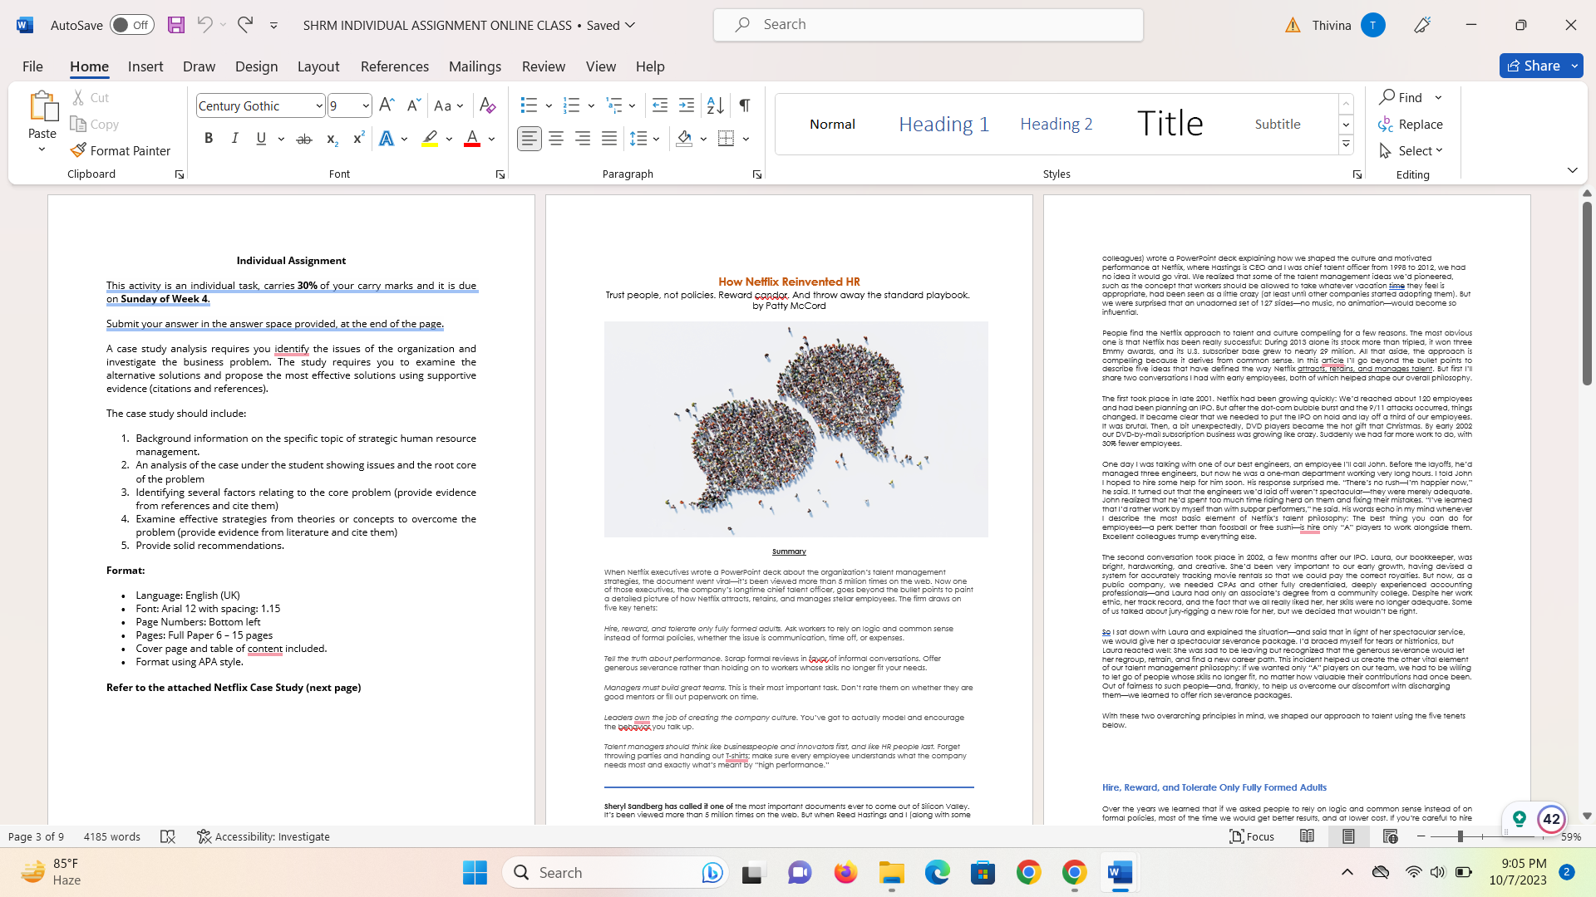
Task: Increase indent of the paragraph
Action: pyautogui.click(x=687, y=105)
